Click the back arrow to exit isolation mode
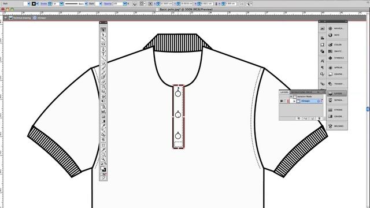 pyautogui.click(x=6, y=18)
